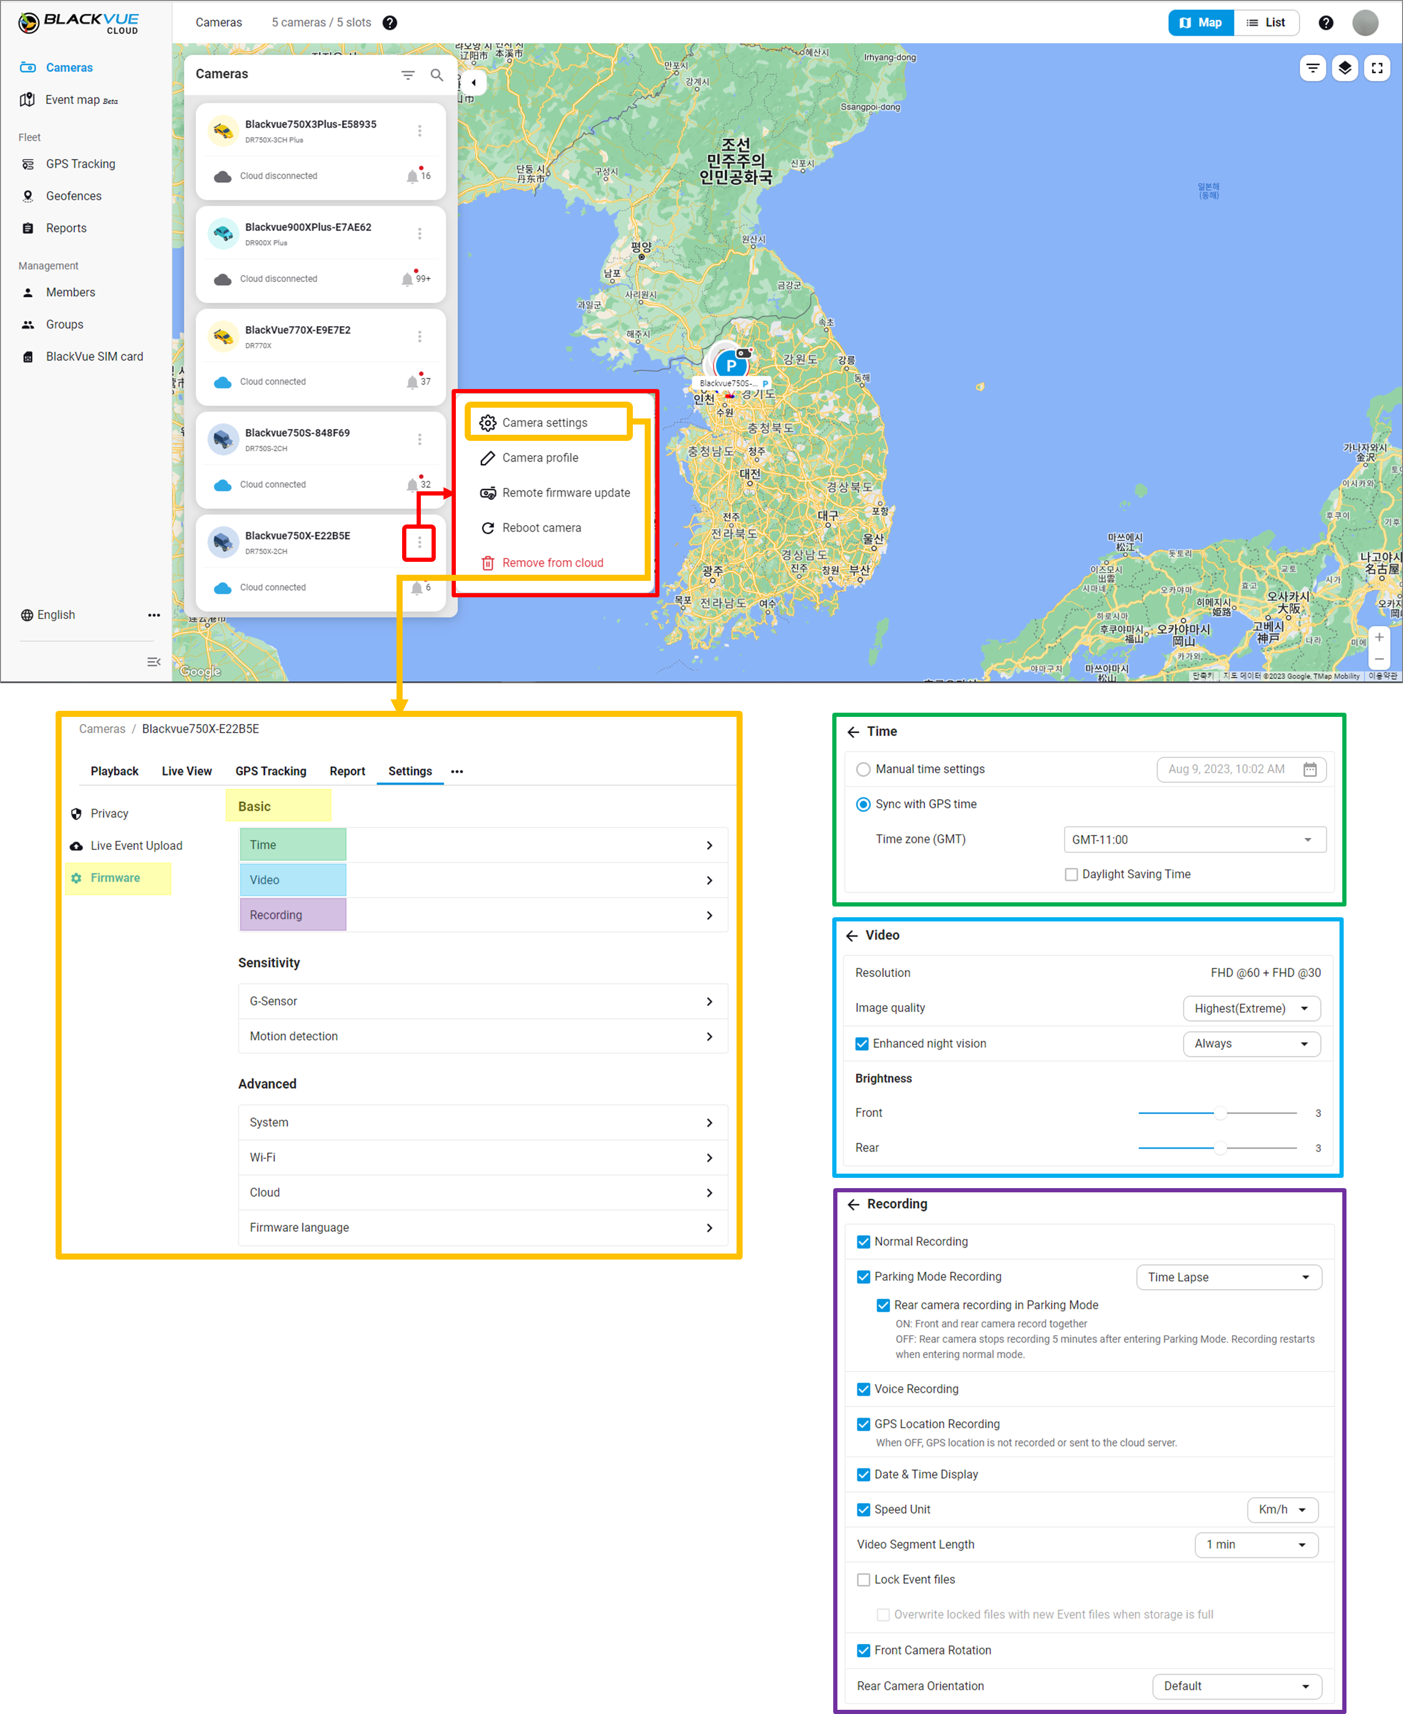Open the calendar date picker icon
Image resolution: width=1403 pixels, height=1714 pixels.
pyautogui.click(x=1309, y=769)
